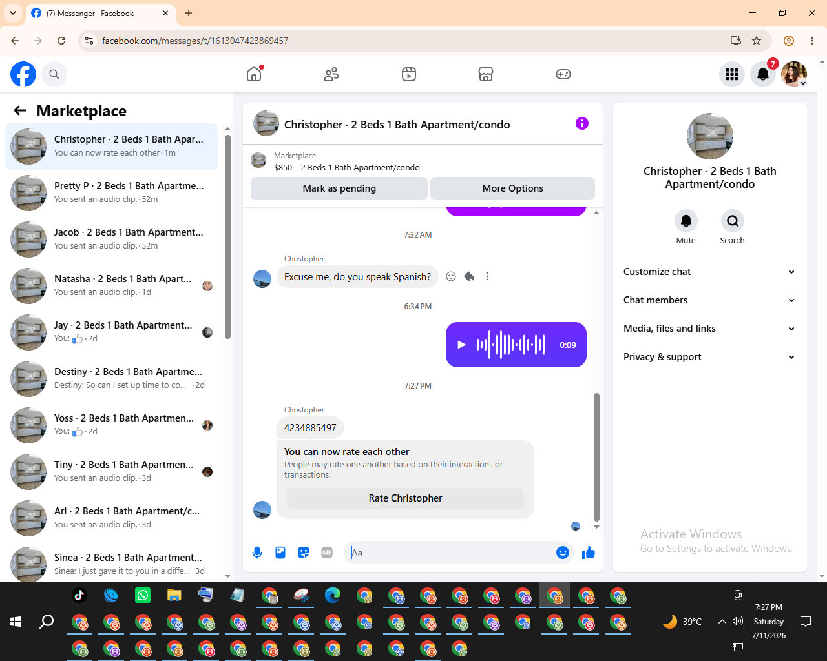Open Jacob conversation

point(112,239)
